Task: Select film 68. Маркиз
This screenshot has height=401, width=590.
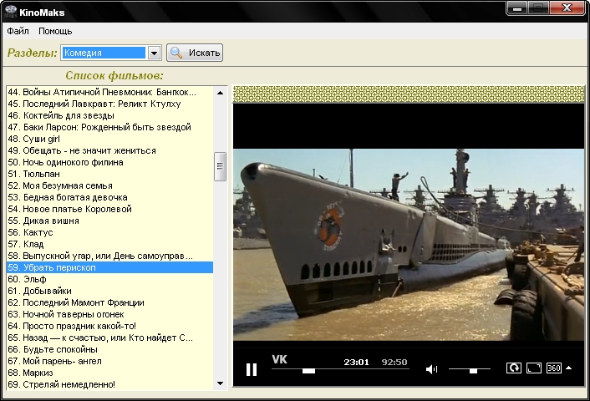Action: 109,373
